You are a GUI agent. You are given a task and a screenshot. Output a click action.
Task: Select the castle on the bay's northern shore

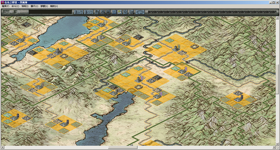(x=114, y=93)
